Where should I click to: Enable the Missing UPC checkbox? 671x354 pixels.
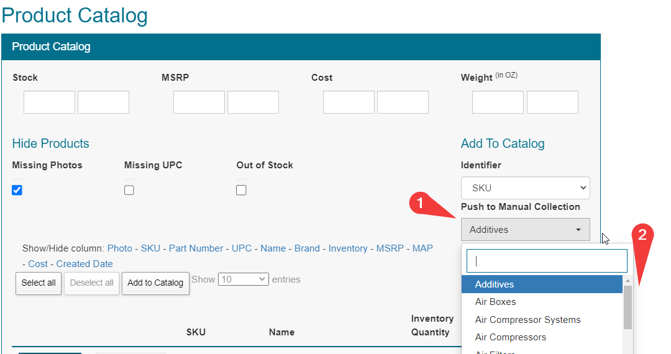[x=129, y=190]
